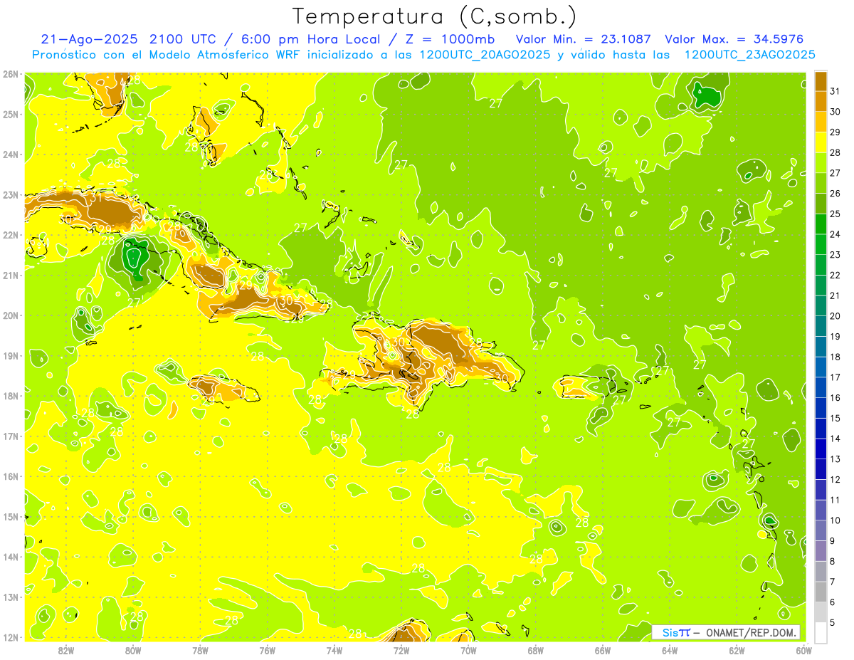The image size is (854, 660).
Task: Click the "60W" longitude axis label
Action: 803,650
